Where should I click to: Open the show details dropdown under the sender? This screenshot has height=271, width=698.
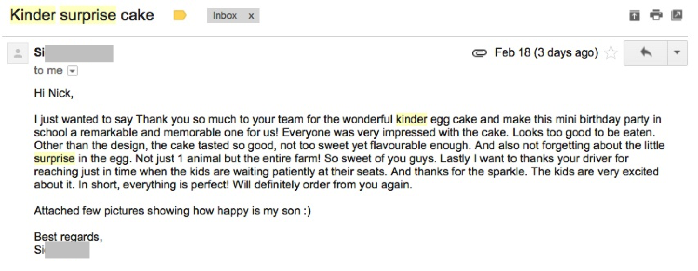pyautogui.click(x=73, y=71)
